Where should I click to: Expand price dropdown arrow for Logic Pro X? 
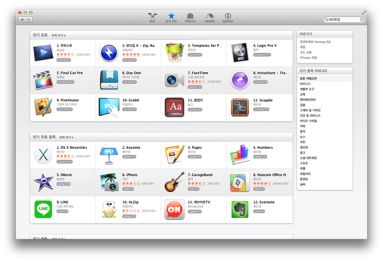pyautogui.click(x=269, y=55)
